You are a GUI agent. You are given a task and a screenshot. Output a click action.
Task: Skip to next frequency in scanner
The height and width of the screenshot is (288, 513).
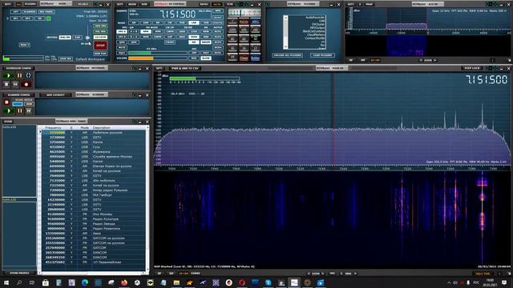(x=29, y=111)
